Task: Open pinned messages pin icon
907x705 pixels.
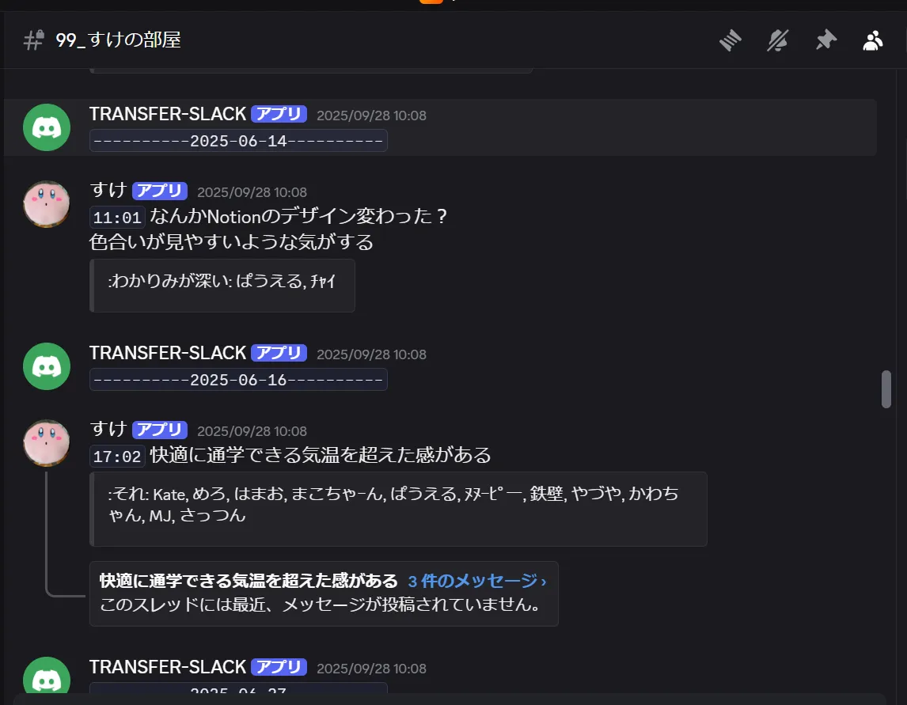Action: tap(826, 40)
